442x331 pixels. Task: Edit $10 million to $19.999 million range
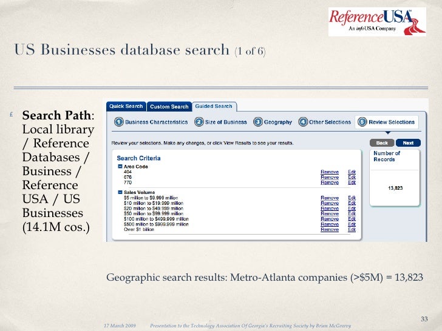tap(352, 203)
